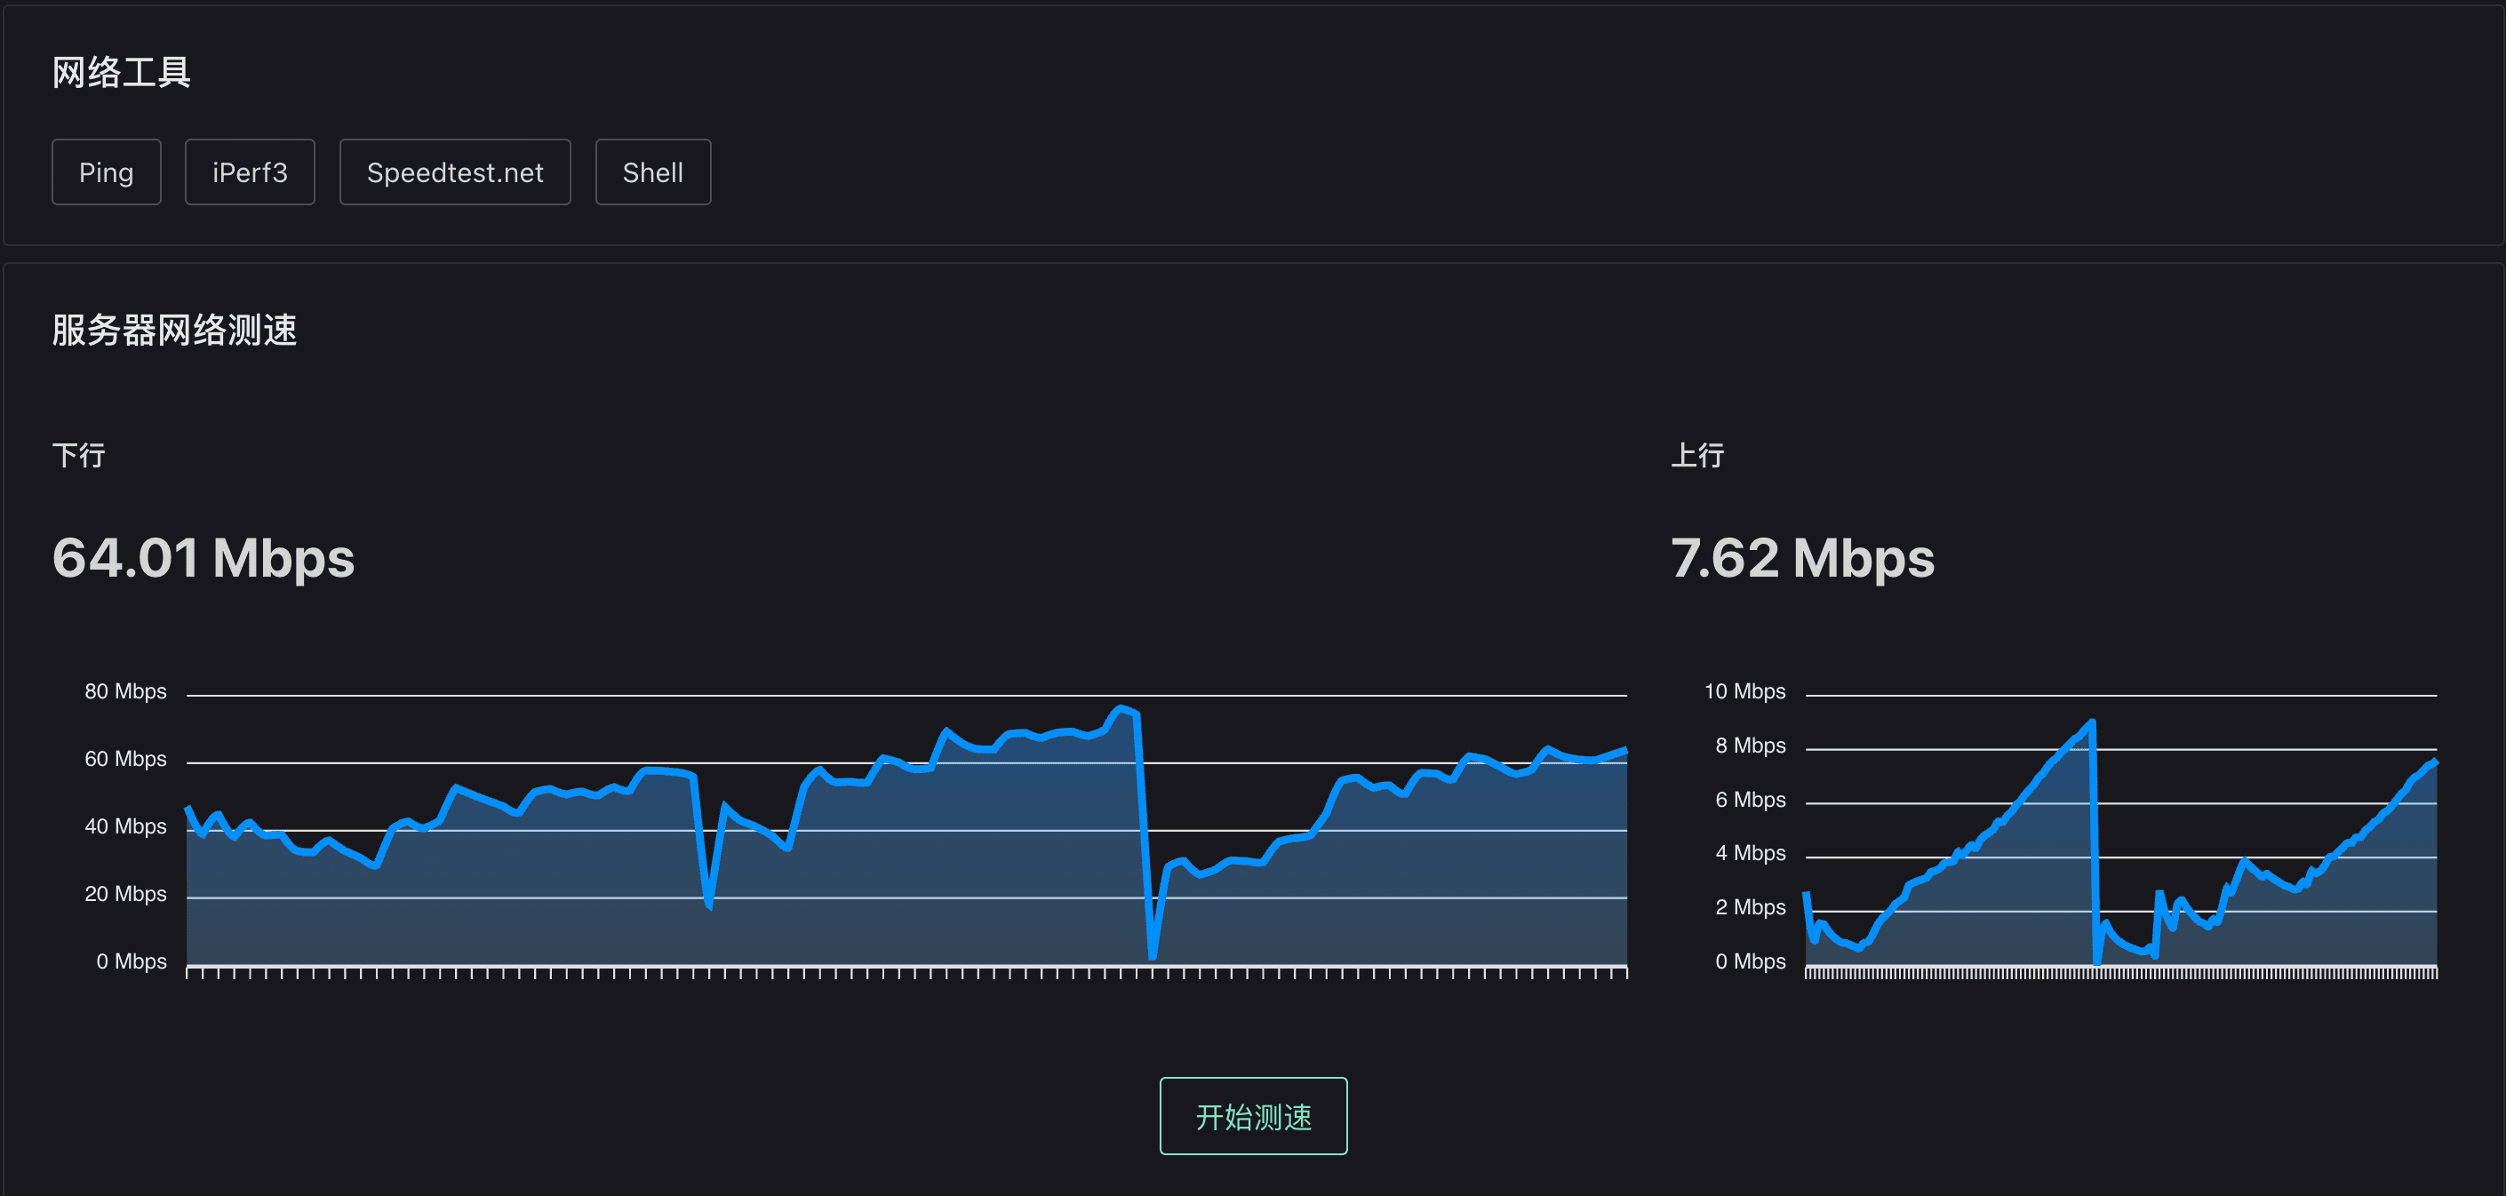This screenshot has height=1196, width=2506.
Task: Click the 80 Mbps axis label
Action: point(125,691)
